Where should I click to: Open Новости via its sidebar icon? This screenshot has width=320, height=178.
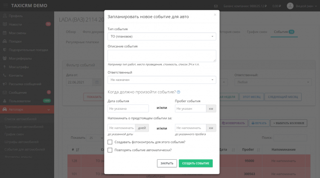pos(5,24)
